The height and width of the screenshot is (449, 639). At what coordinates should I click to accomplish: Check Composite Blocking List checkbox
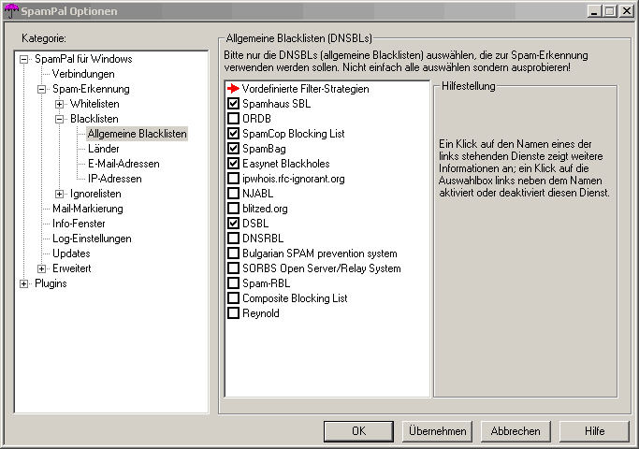click(x=233, y=297)
